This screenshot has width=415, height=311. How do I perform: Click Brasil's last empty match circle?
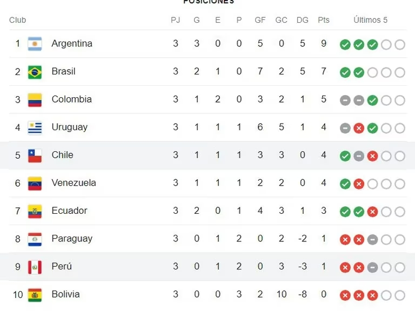coord(399,72)
